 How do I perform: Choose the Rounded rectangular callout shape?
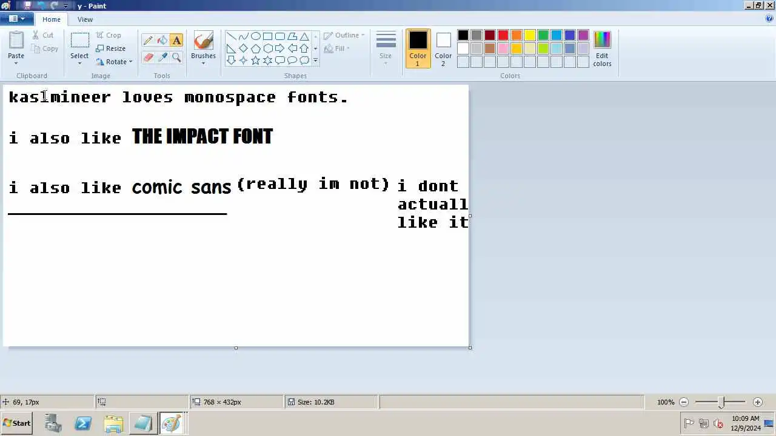click(279, 61)
